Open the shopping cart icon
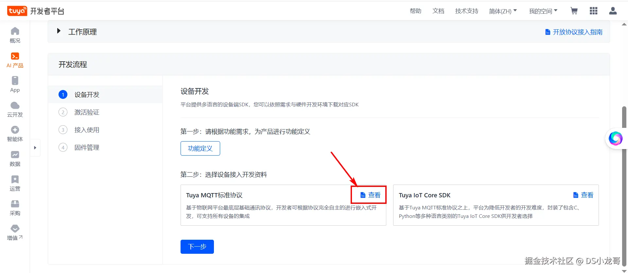 pos(574,11)
